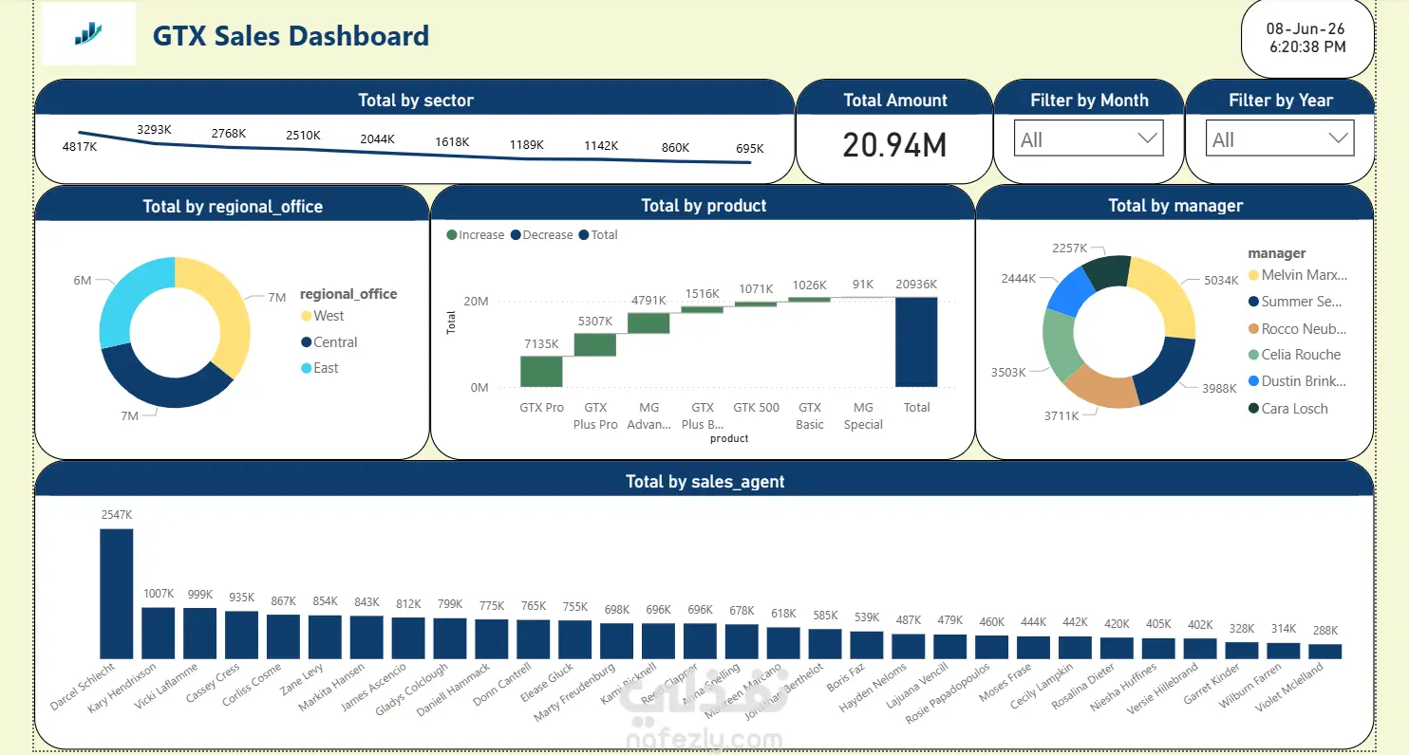Click Vicki Laflamme's 999K bar
This screenshot has width=1409, height=755.
tap(200, 634)
